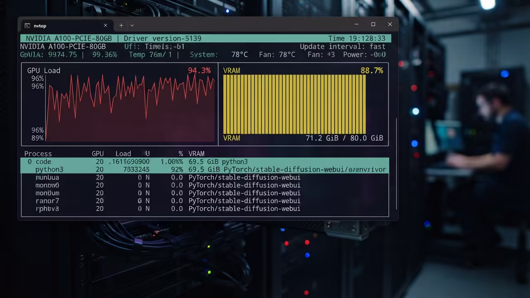Close the terminal window
Screen dimensions: 530x298
(390, 24)
